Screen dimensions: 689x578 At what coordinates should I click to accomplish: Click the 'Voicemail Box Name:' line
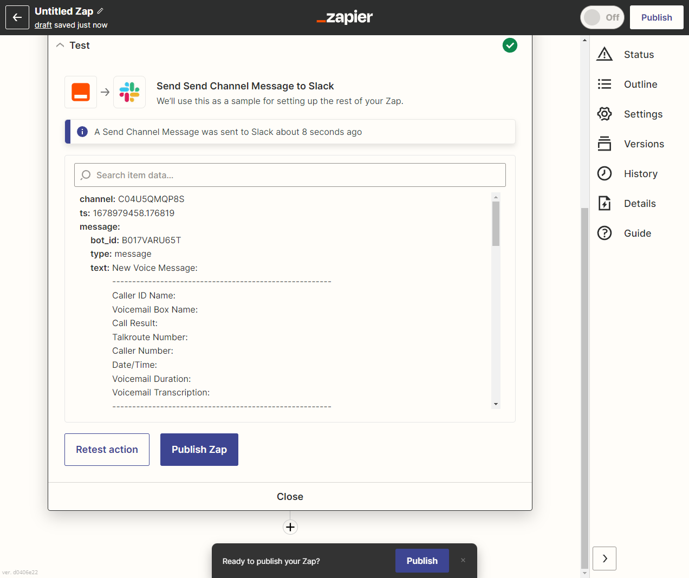[155, 309]
